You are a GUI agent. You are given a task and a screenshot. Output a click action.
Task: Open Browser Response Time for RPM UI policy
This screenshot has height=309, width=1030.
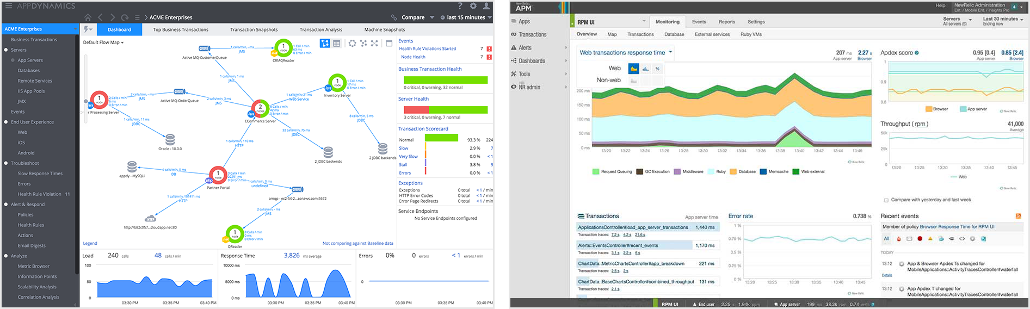coord(957,227)
